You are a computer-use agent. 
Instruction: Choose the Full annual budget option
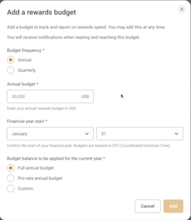pos(11,168)
